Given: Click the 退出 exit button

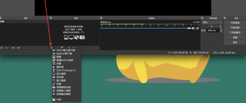Looking at the screenshot, I should pyautogui.click(x=235, y=42).
